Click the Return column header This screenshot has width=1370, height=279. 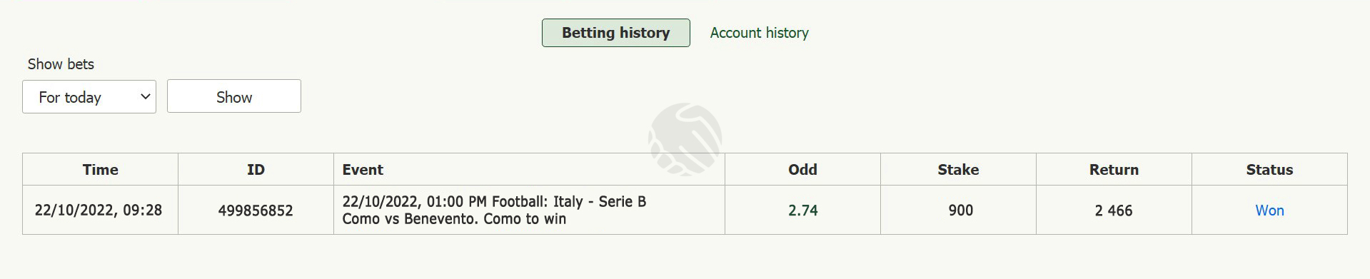tap(1114, 170)
